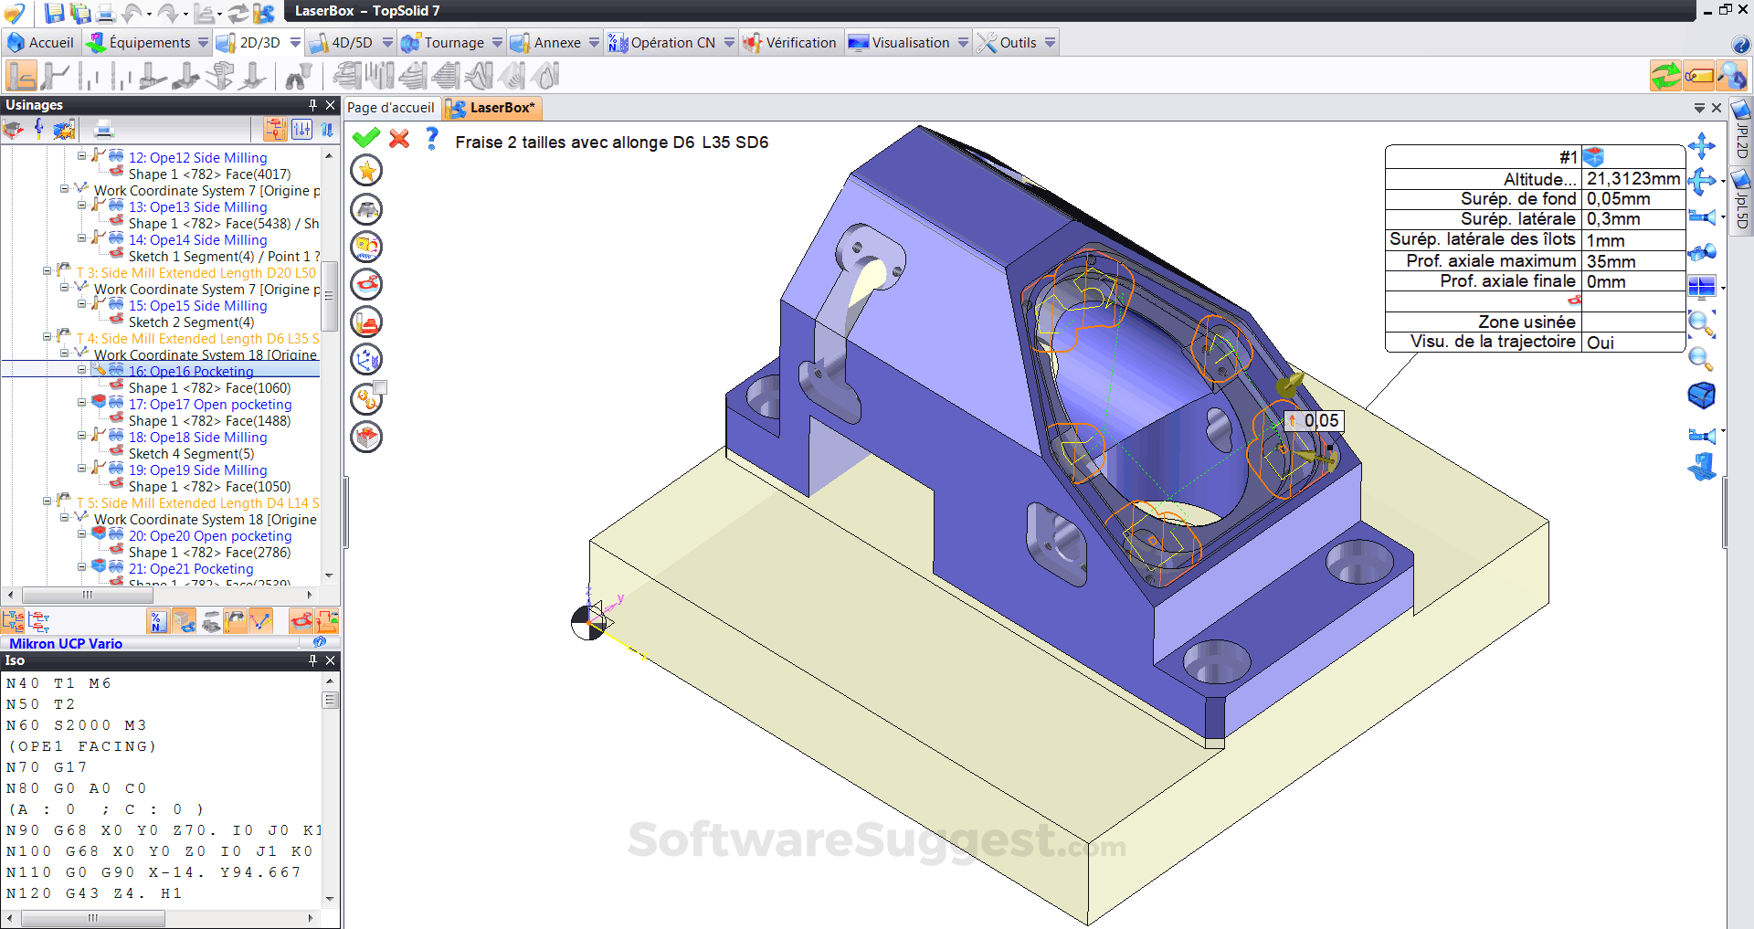The height and width of the screenshot is (929, 1754).
Task: Click the favorites star icon in LaserBox dialog
Action: pyautogui.click(x=366, y=170)
